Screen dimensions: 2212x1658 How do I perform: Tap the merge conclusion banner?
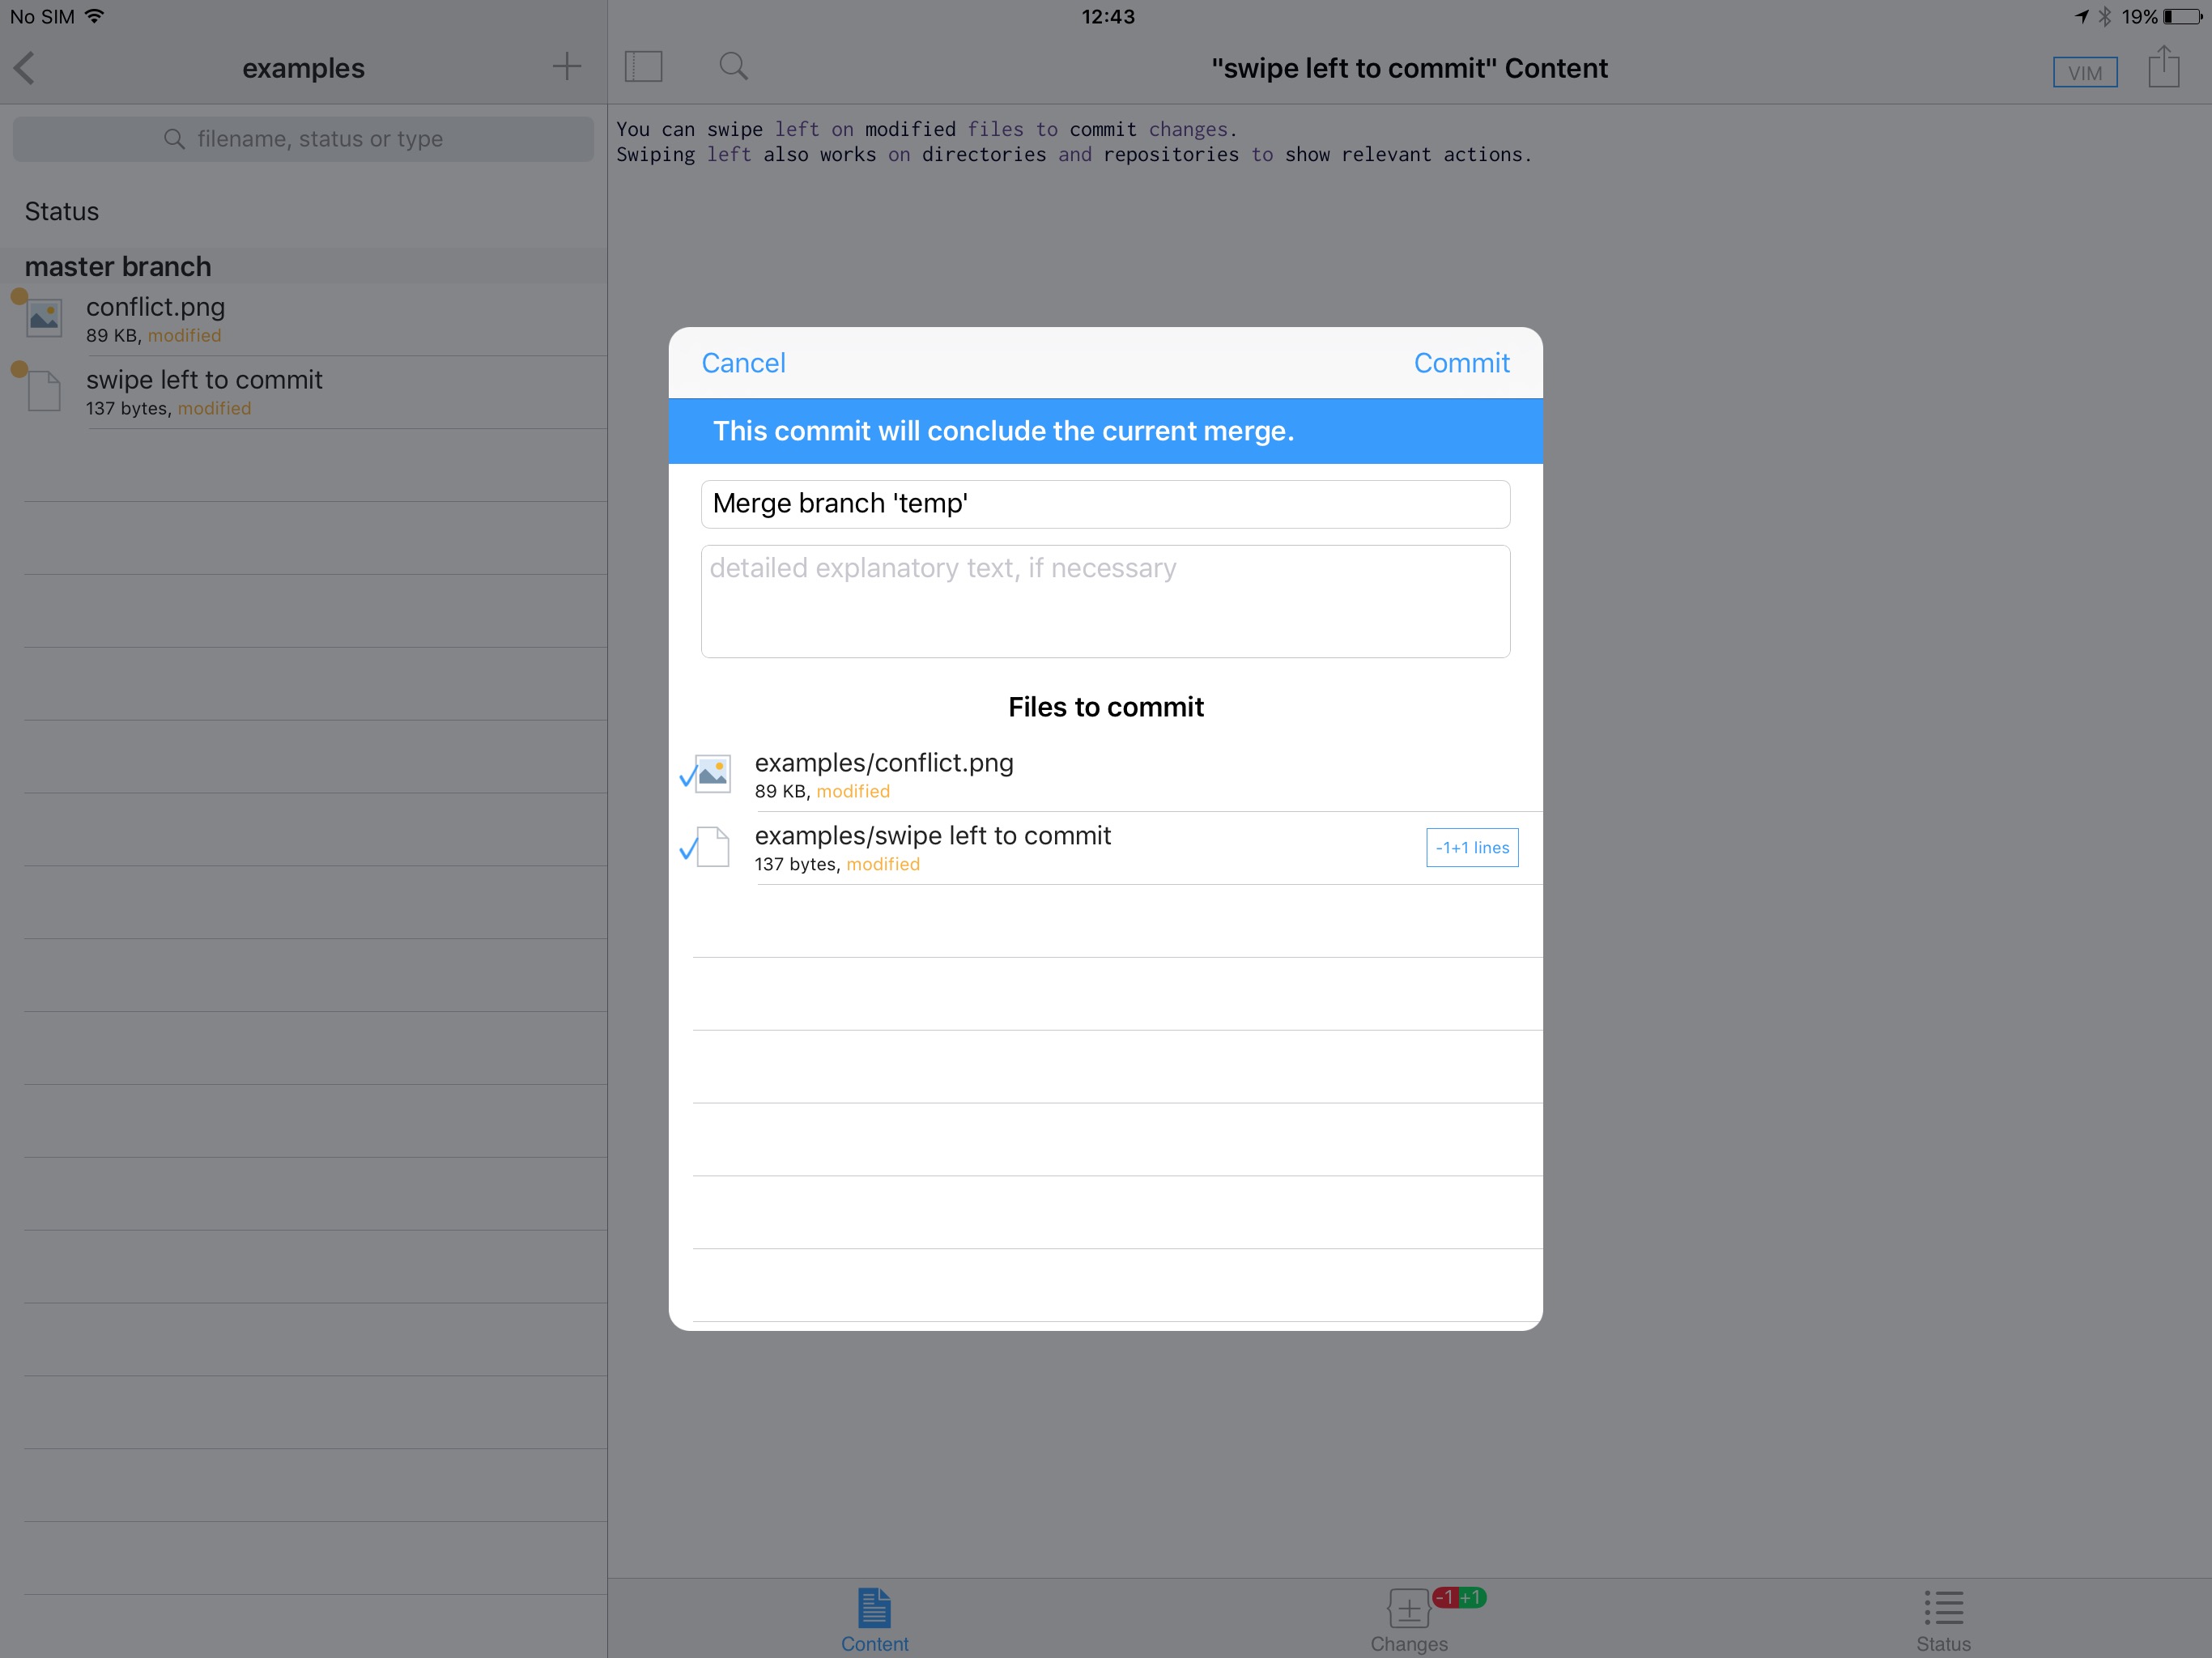click(1105, 431)
